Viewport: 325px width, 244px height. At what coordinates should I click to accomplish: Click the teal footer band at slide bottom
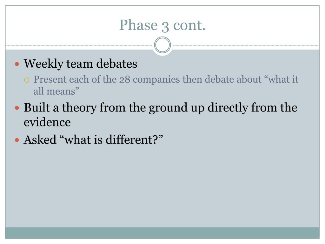click(162, 233)
